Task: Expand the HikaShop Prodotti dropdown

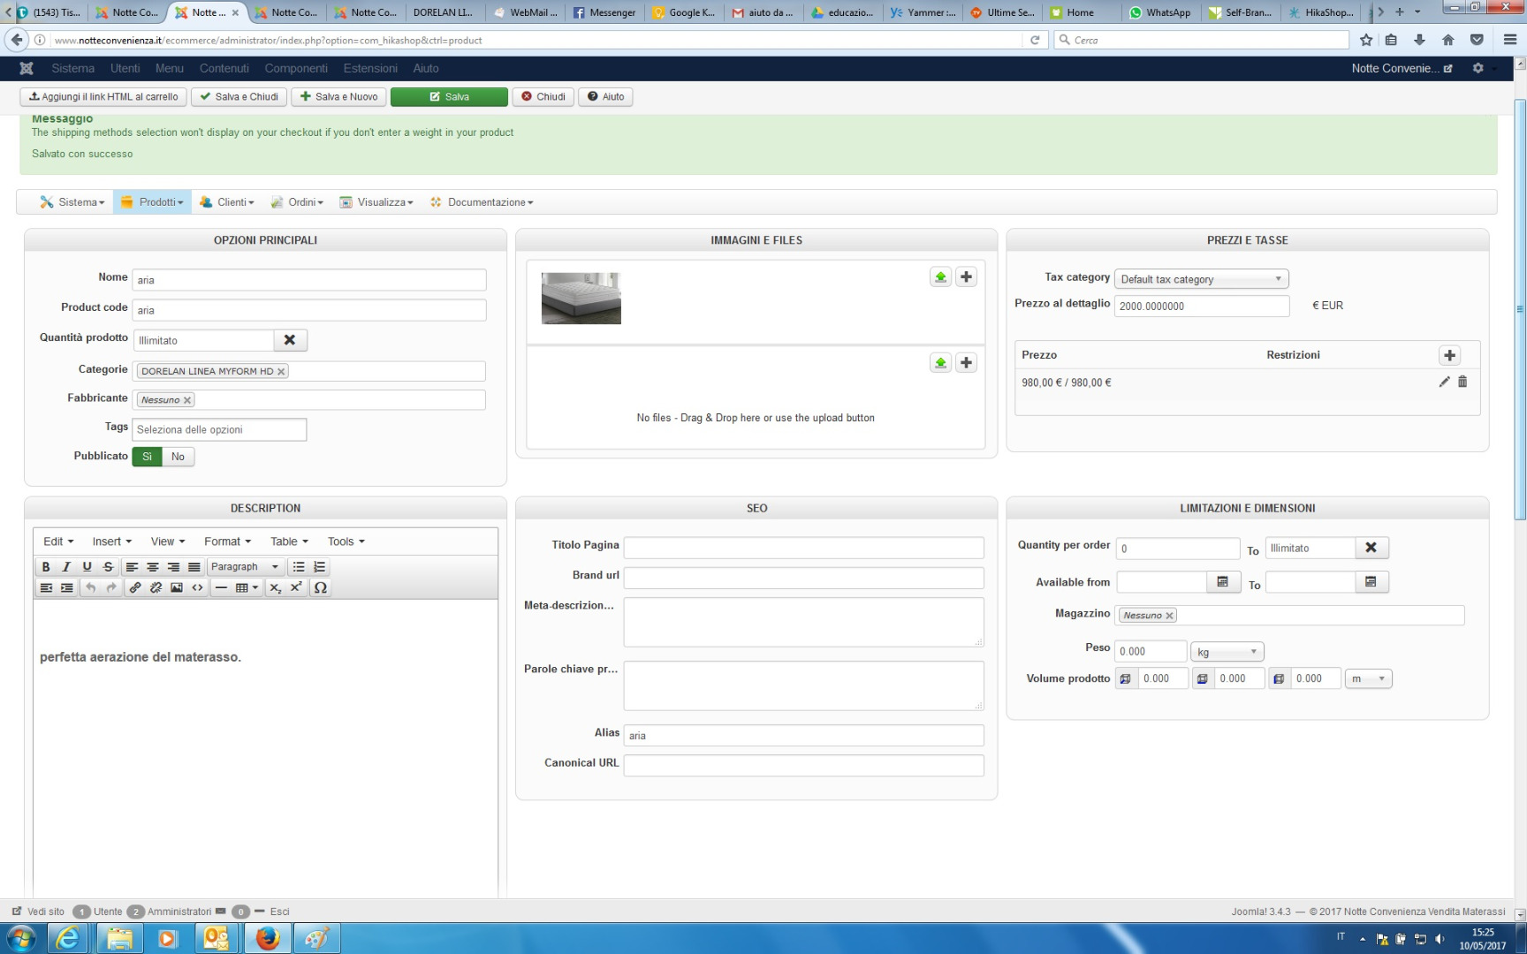Action: (152, 202)
